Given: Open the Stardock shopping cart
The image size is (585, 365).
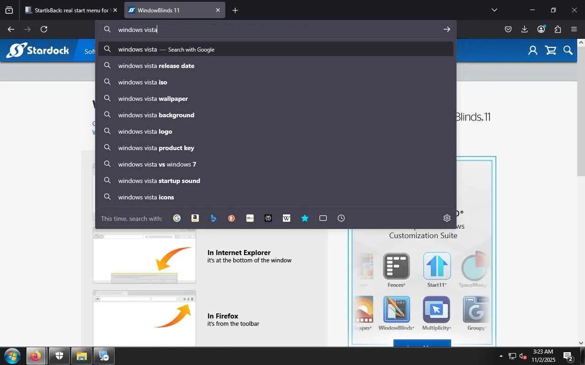Looking at the screenshot, I should point(551,50).
